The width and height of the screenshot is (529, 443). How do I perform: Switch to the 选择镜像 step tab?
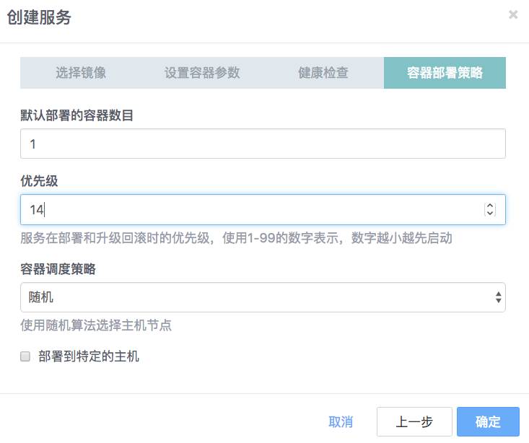click(x=81, y=73)
